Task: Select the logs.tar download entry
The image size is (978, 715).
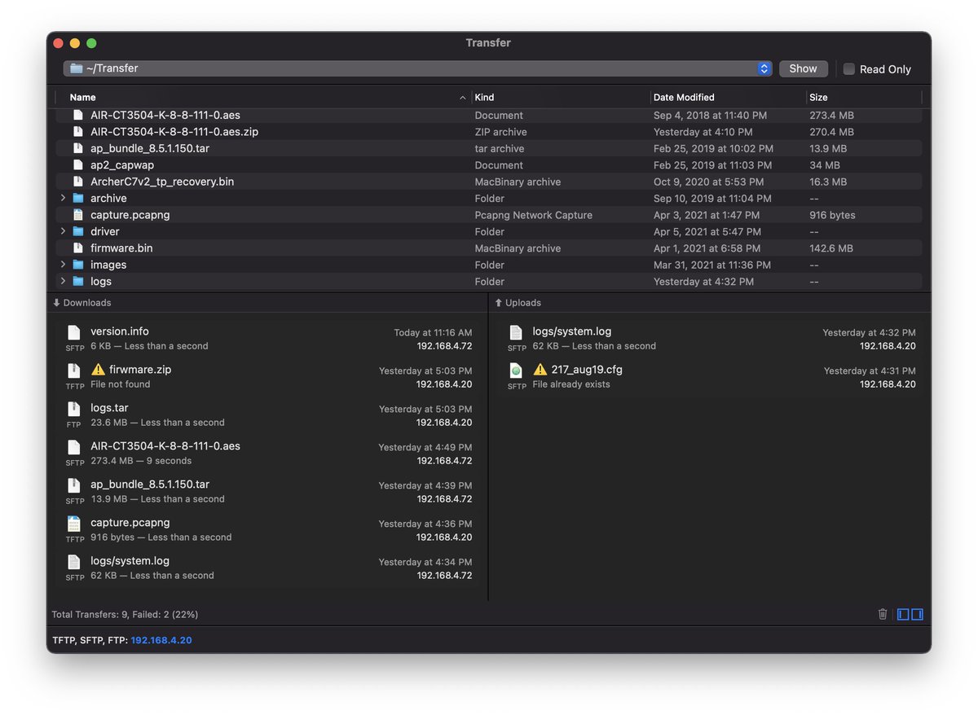Action: point(269,415)
